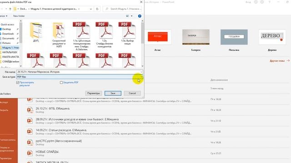Open Отзывы и предложения in sidebar
Screen dimensions: 291x163
(x=7, y=149)
